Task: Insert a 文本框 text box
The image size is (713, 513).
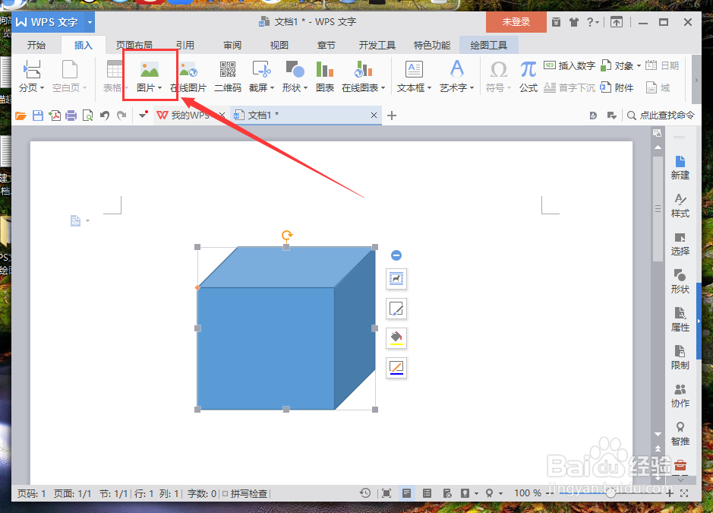Action: (x=410, y=76)
